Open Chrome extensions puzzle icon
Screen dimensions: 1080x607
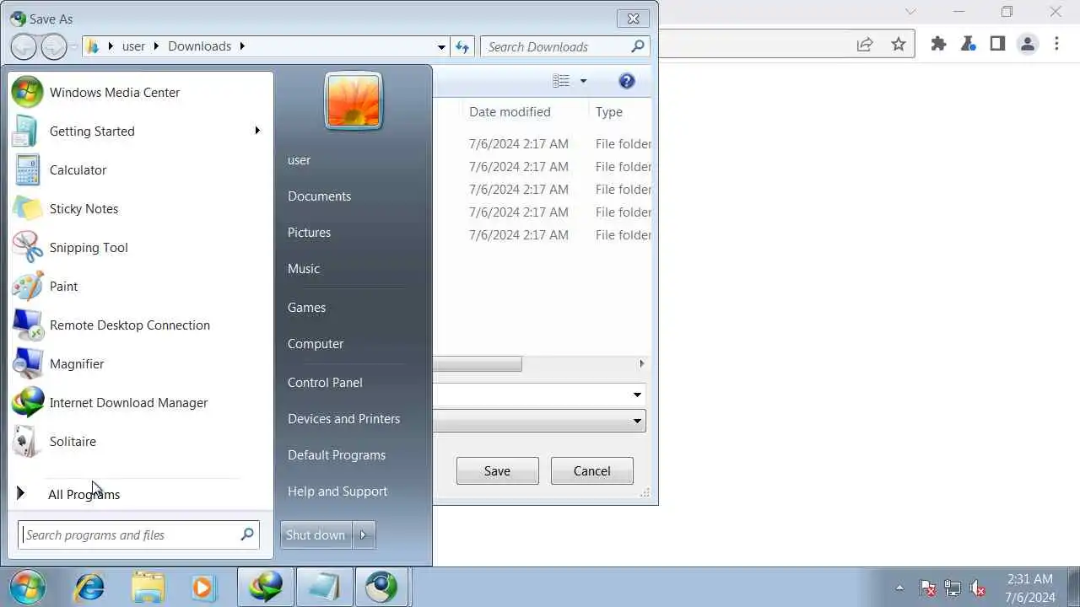point(938,44)
